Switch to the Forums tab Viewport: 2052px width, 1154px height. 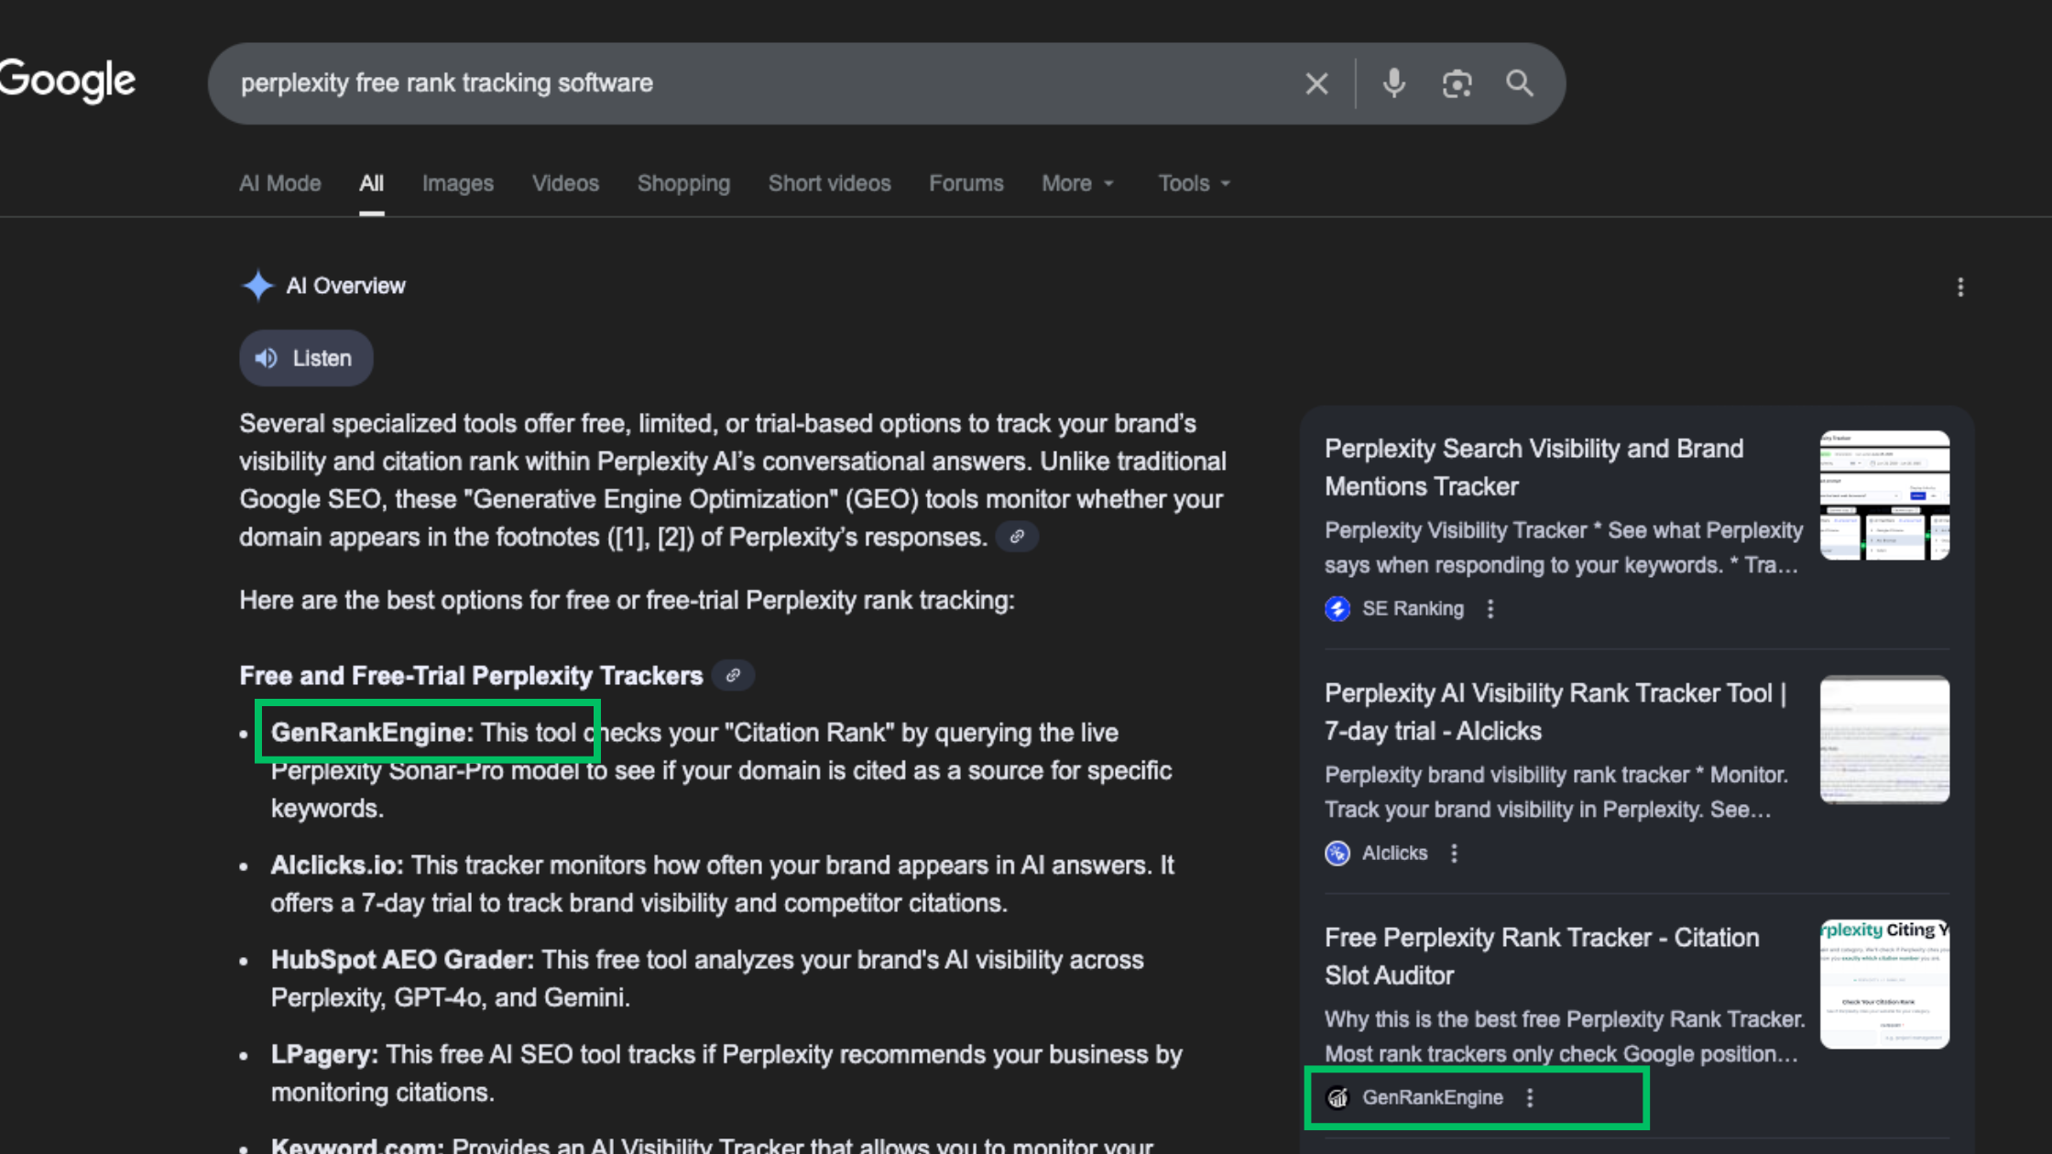[x=966, y=183]
